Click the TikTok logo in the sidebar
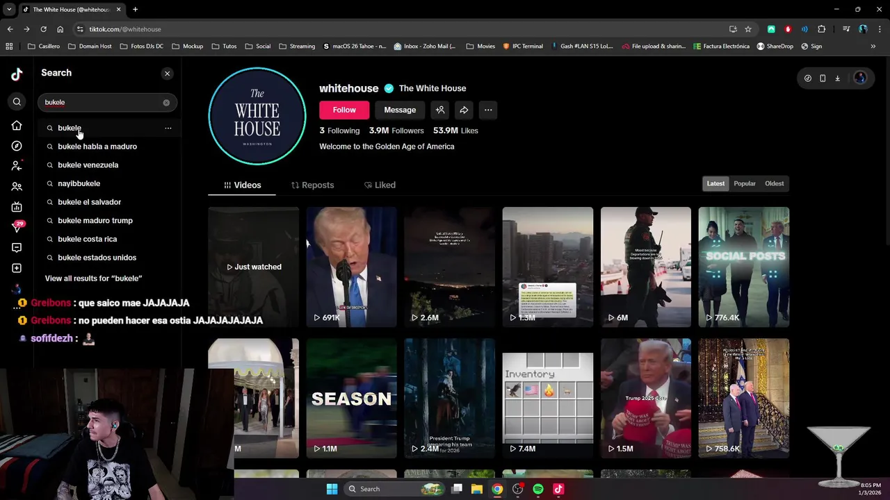890x500 pixels. pos(17,74)
